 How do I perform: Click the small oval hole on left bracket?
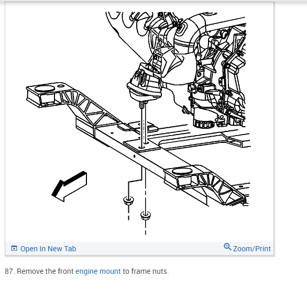pos(61,86)
